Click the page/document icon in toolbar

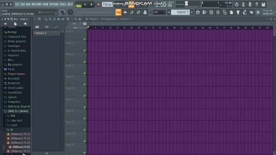click(x=231, y=12)
